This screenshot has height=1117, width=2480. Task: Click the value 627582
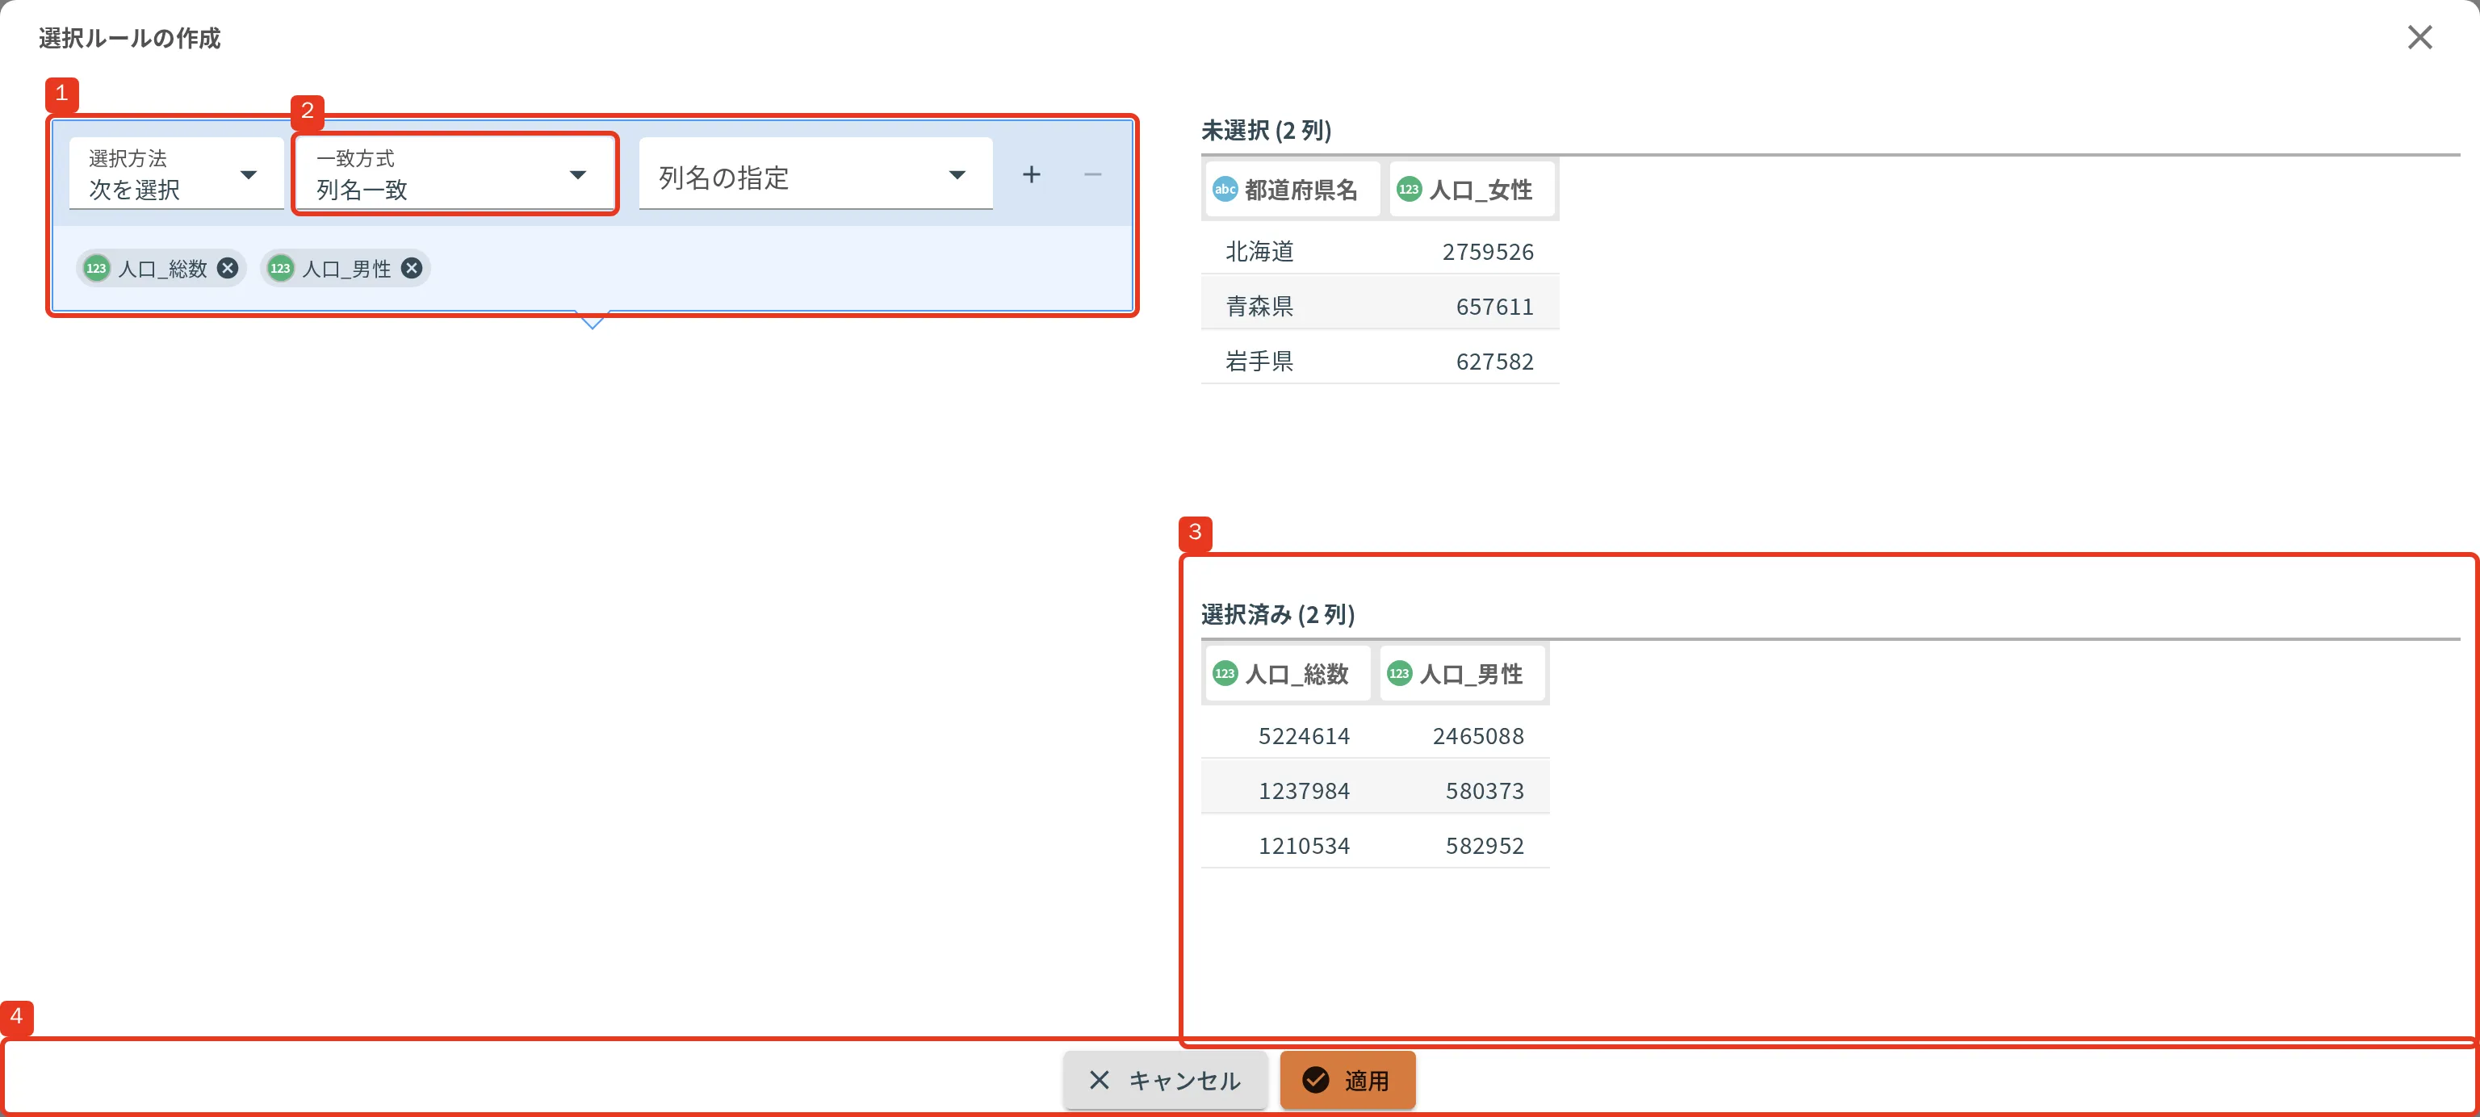click(x=1494, y=362)
